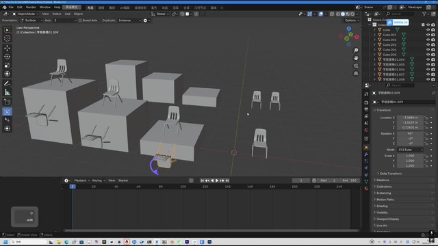Select the Move tool in toolbar
This screenshot has width=438, height=246.
[x=8, y=48]
